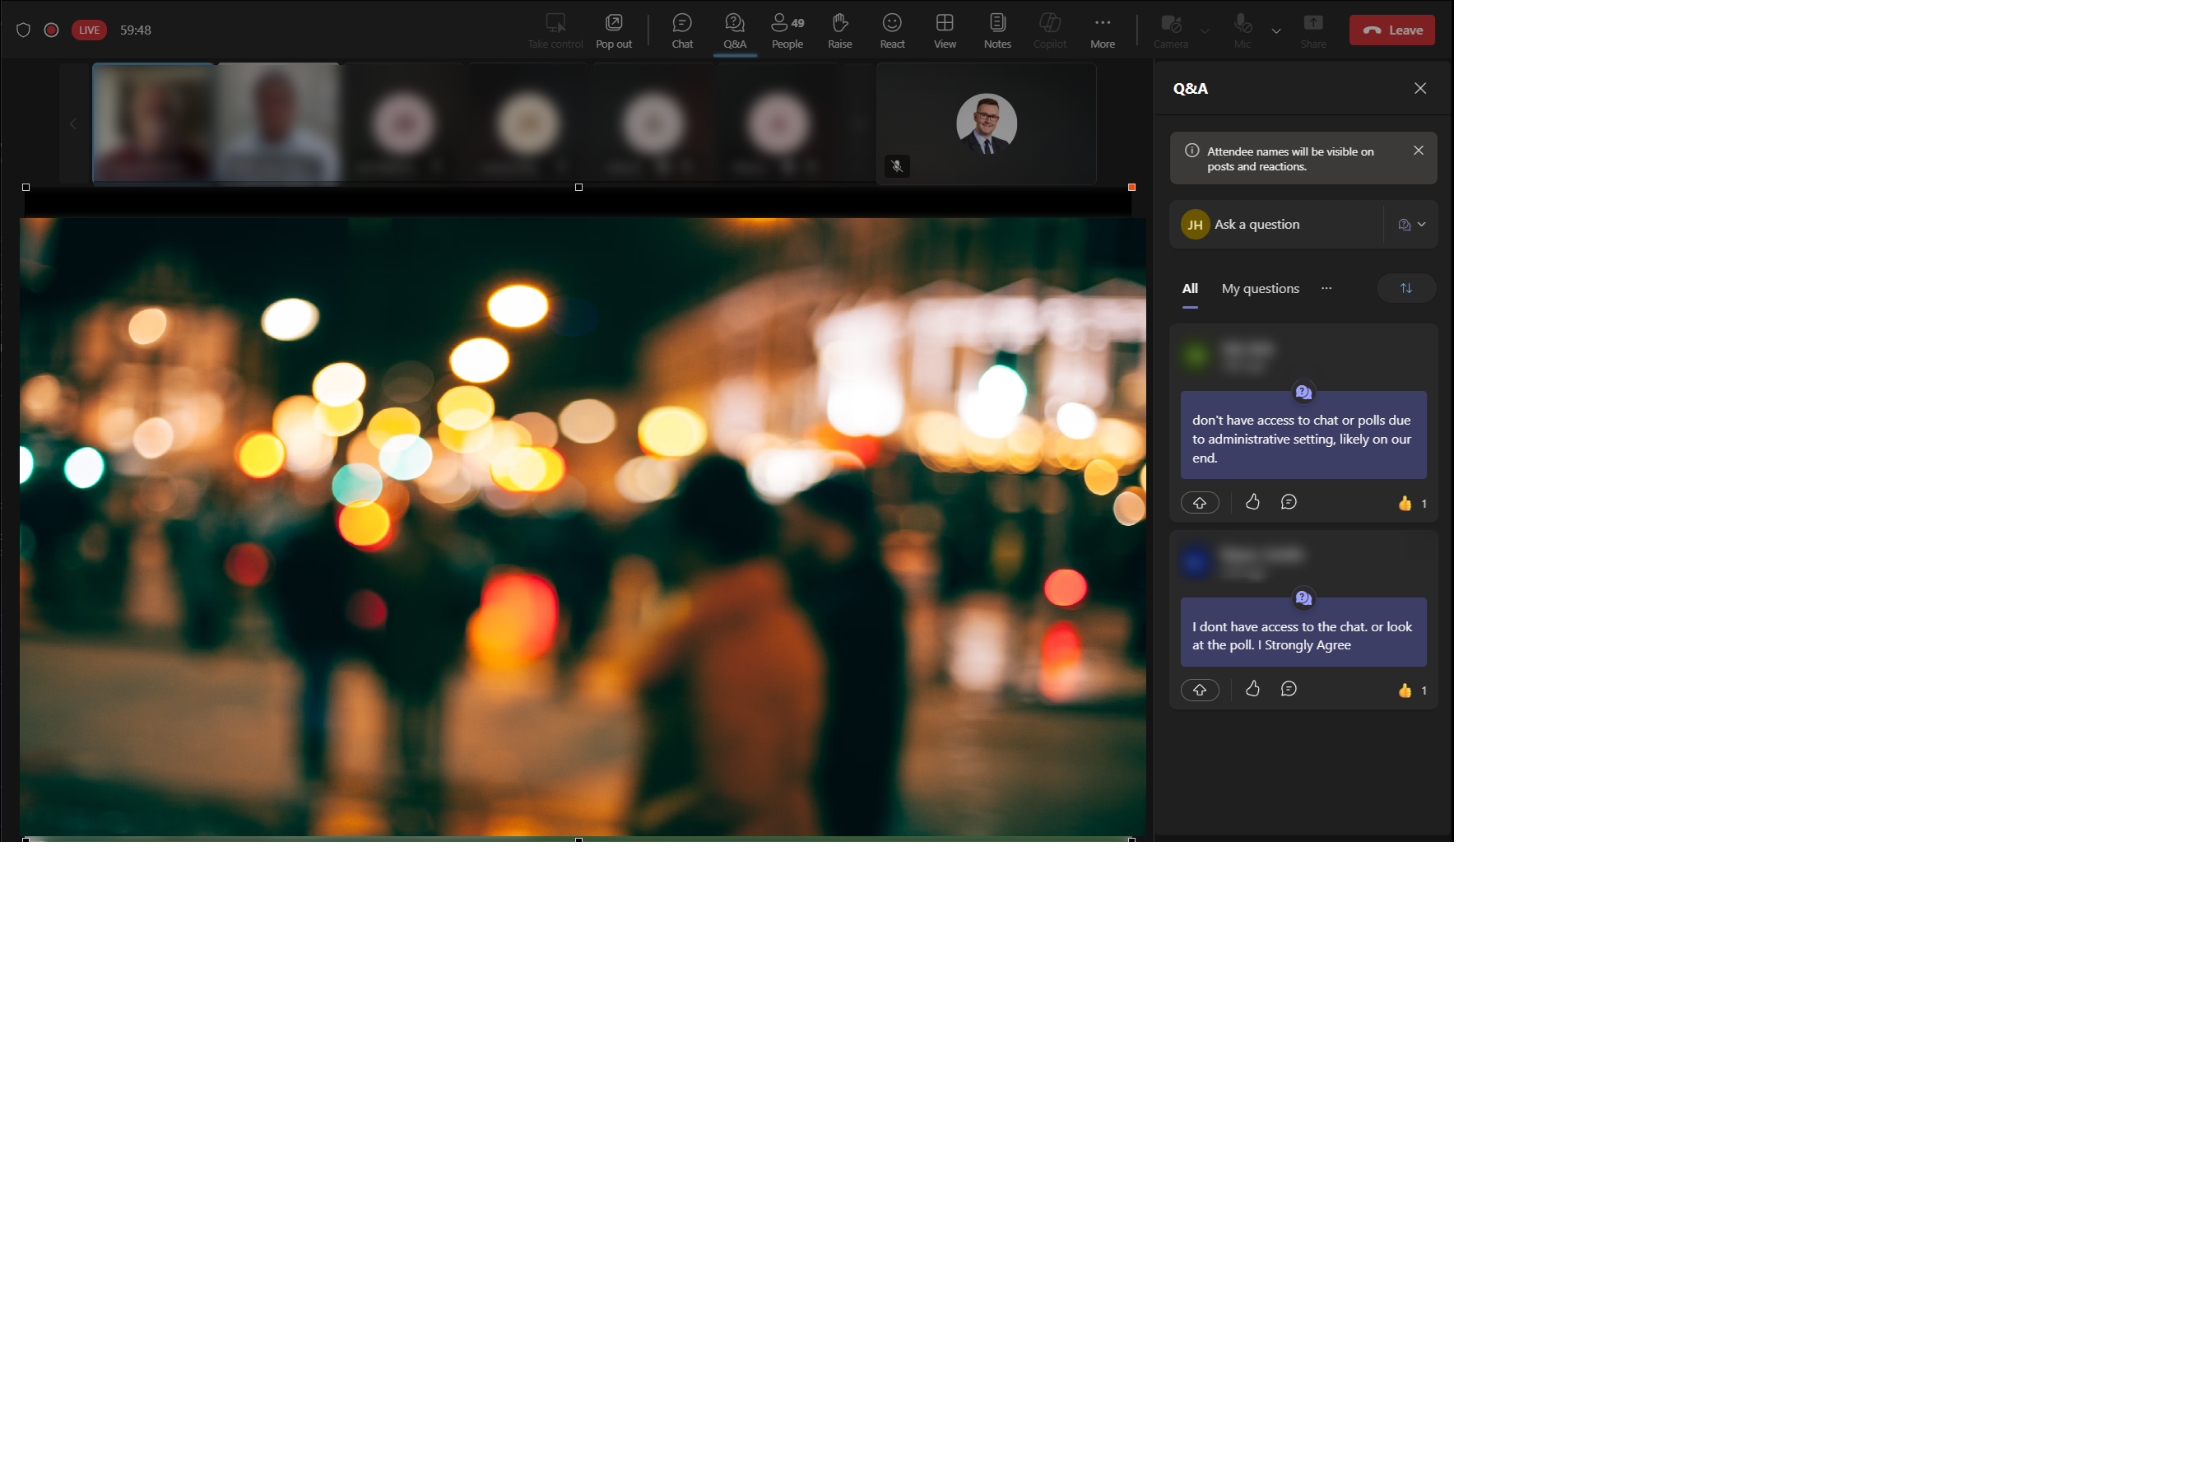Screen dimensions: 2197x1465
Task: Expand Camera device options chevron
Action: coord(1204,30)
